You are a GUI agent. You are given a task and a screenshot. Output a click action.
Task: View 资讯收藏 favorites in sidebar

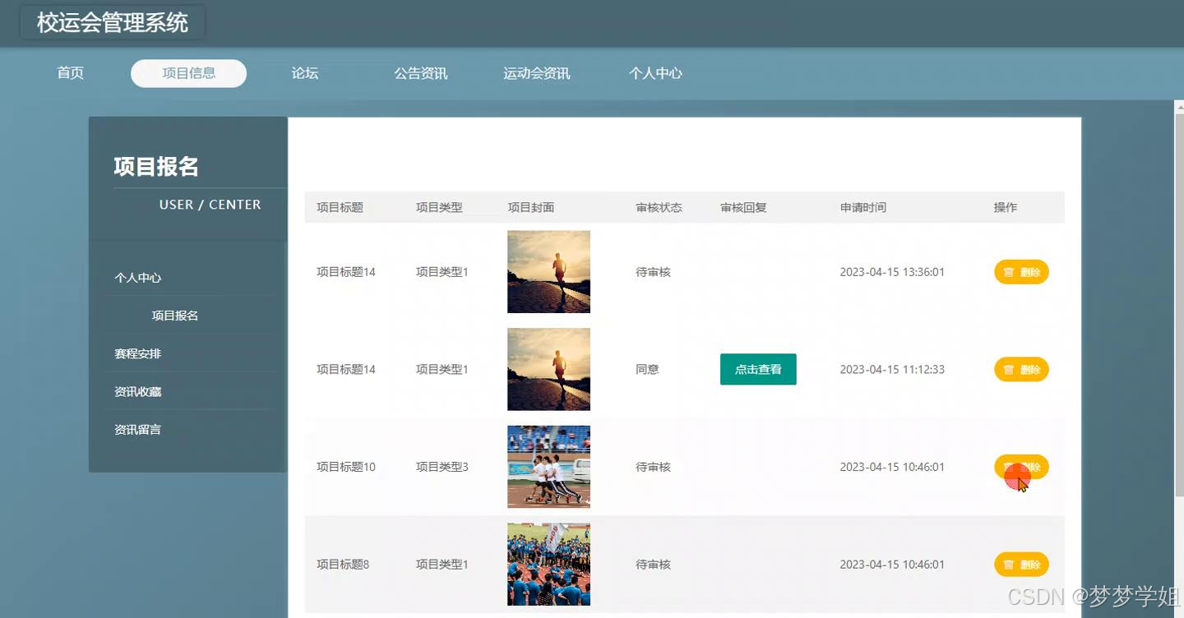pyautogui.click(x=136, y=391)
